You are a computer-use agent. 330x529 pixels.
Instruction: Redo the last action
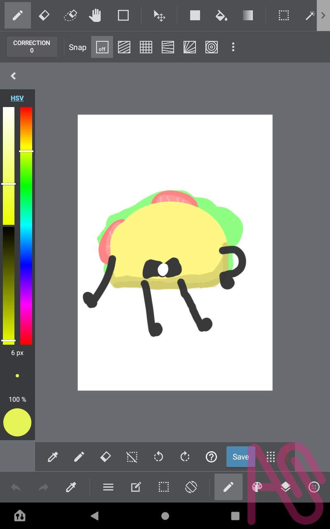point(43,488)
